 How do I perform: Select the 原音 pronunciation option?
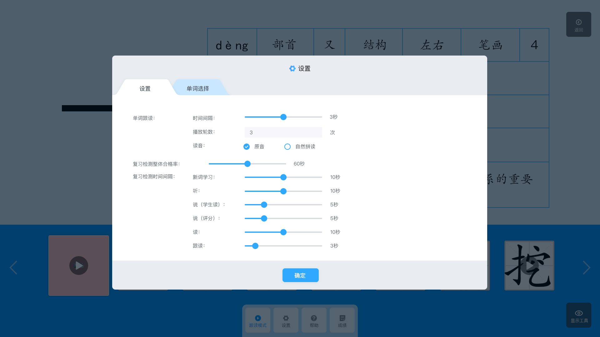pyautogui.click(x=247, y=147)
